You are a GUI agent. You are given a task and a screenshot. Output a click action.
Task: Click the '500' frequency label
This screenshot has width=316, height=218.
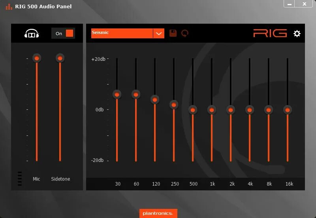[194, 184]
